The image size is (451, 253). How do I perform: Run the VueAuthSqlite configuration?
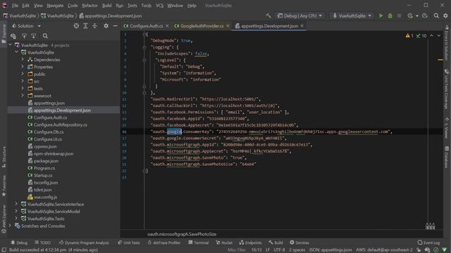[381, 15]
